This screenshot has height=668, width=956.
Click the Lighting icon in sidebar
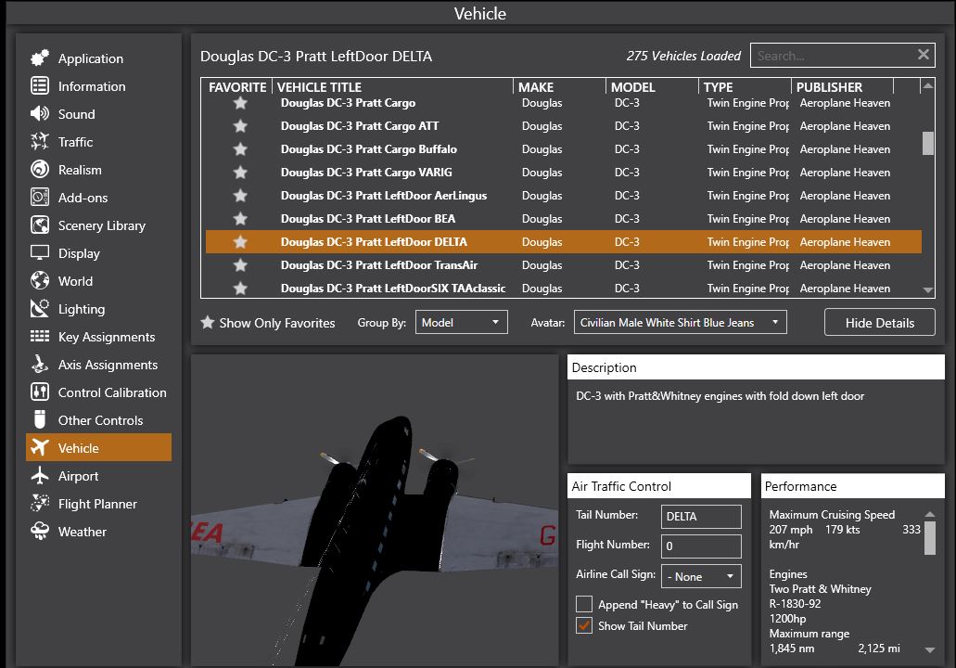tap(40, 309)
